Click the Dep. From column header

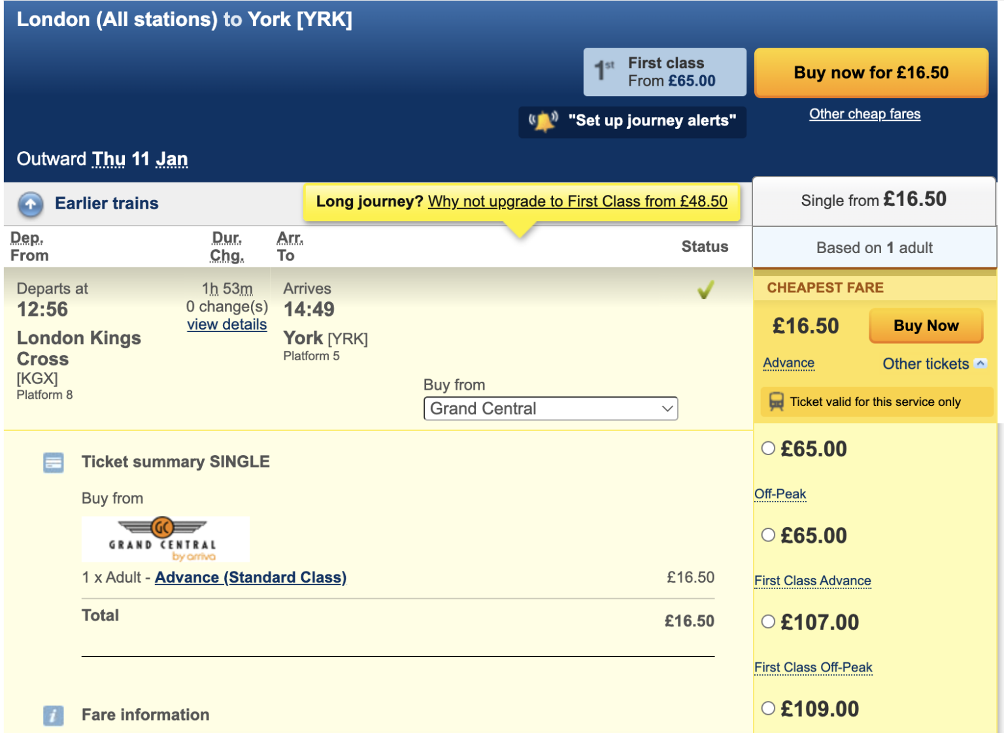pos(27,247)
